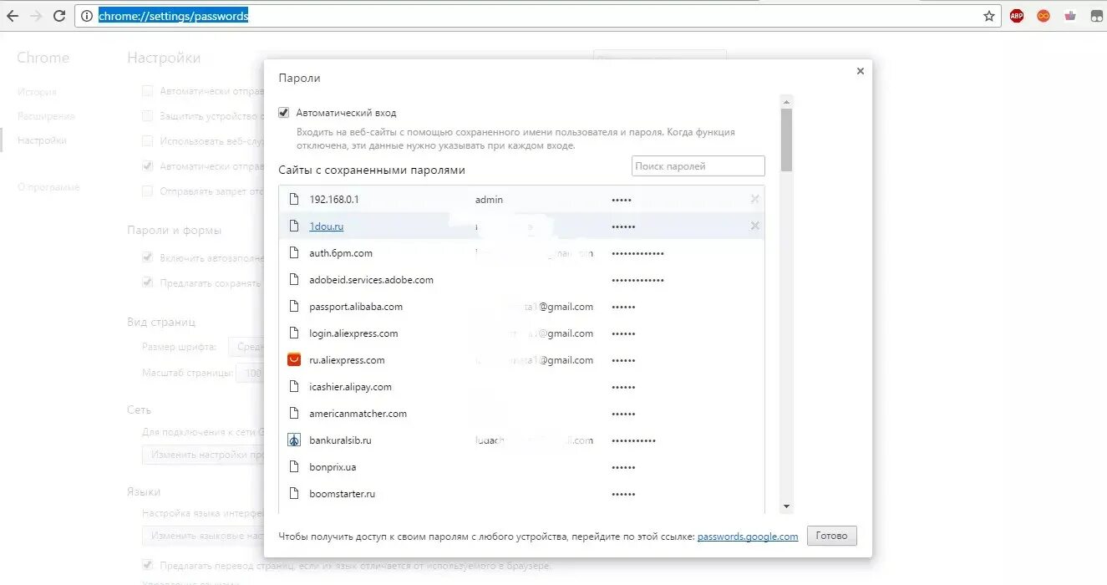This screenshot has height=585, width=1107.
Task: Select the boomstarter.ru row
Action: coord(521,493)
